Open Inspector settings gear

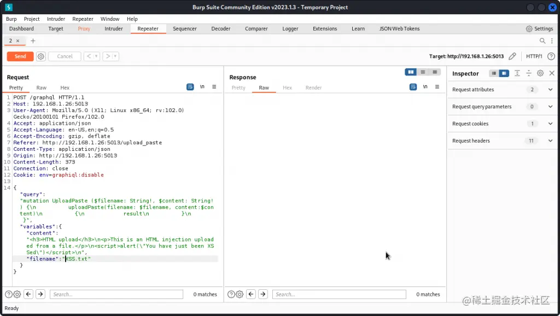pyautogui.click(x=540, y=73)
